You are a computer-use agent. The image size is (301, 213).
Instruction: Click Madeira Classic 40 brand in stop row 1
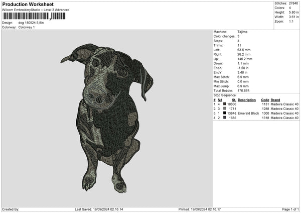click(x=284, y=104)
